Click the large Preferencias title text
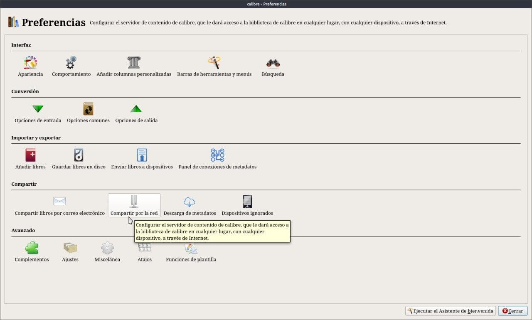 point(54,22)
